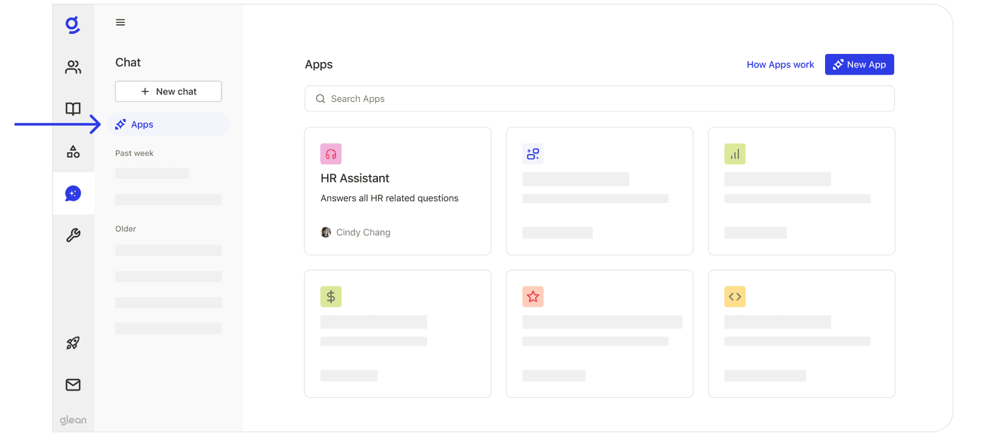This screenshot has width=984, height=438.
Task: Create a New App
Action: pos(859,64)
